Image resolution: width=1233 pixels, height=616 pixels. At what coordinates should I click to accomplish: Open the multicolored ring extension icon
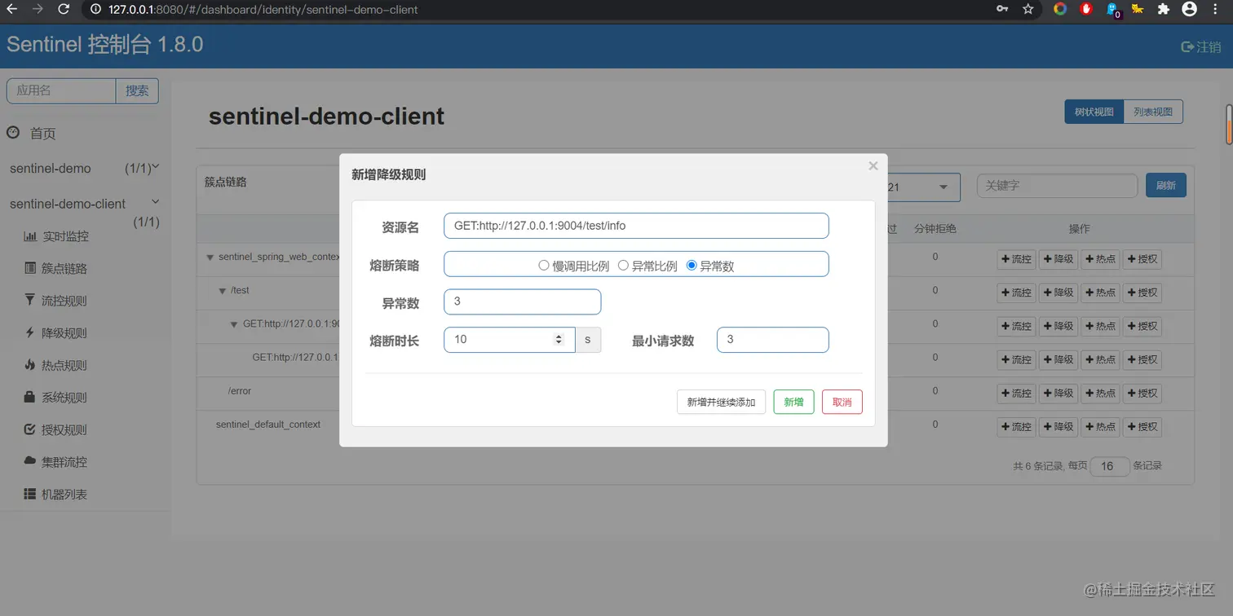[x=1060, y=10]
